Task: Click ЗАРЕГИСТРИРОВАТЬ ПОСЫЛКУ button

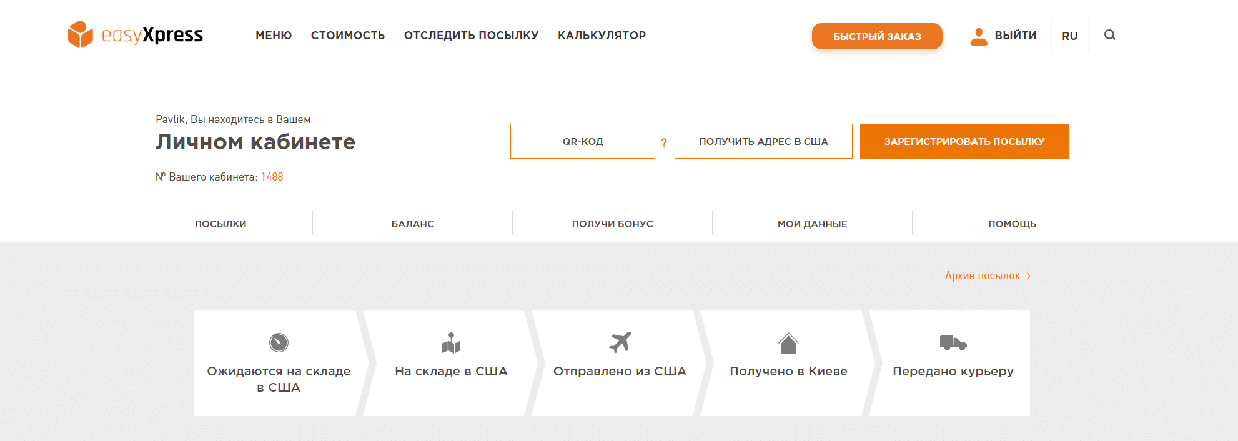Action: coord(964,141)
